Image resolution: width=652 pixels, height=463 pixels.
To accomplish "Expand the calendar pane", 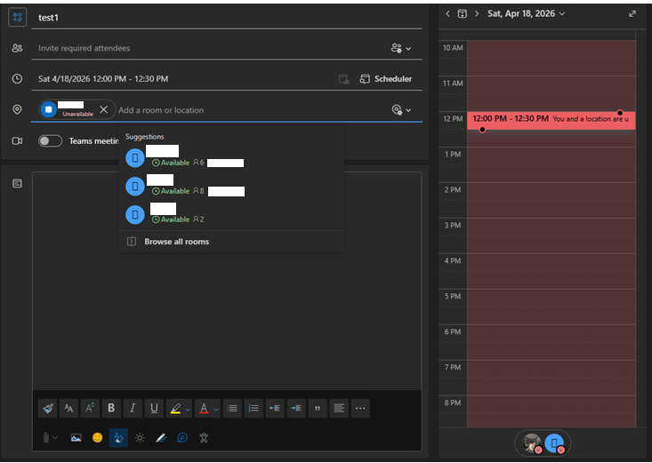I will coord(632,13).
